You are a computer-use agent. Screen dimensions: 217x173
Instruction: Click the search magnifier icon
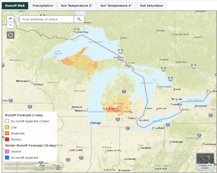pos(79,20)
